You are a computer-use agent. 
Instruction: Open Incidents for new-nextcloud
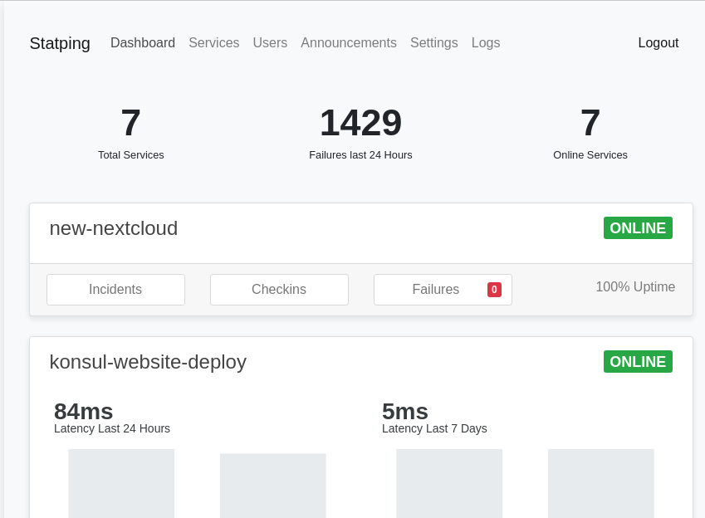point(115,290)
